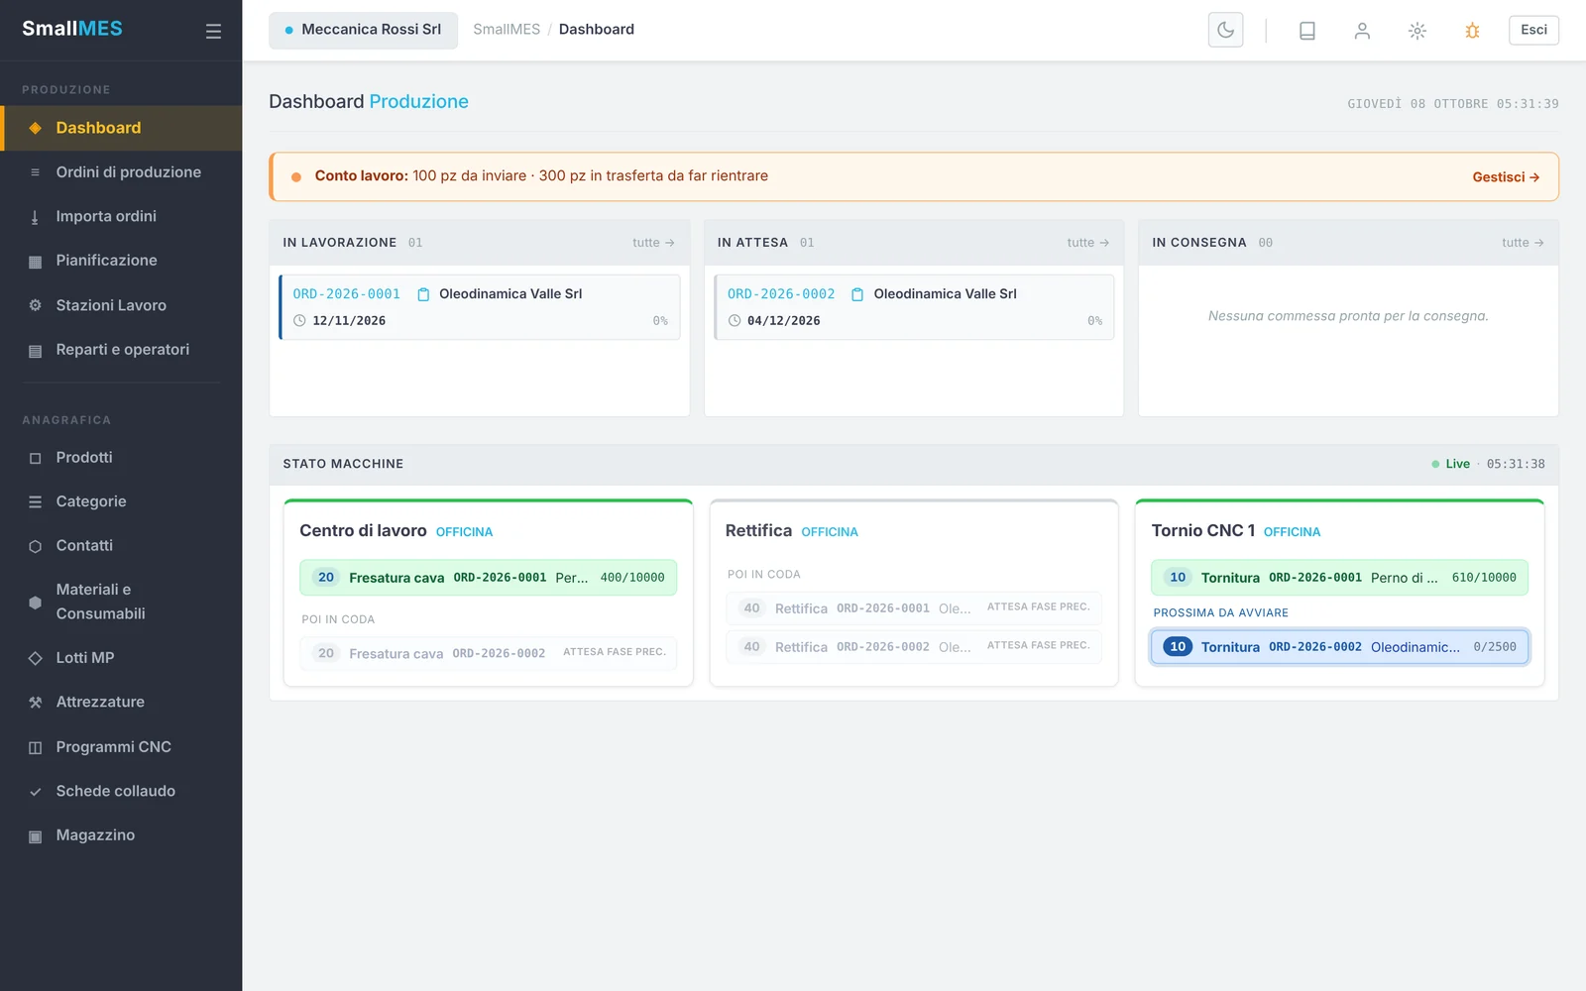Open the user profile icon

[1362, 31]
